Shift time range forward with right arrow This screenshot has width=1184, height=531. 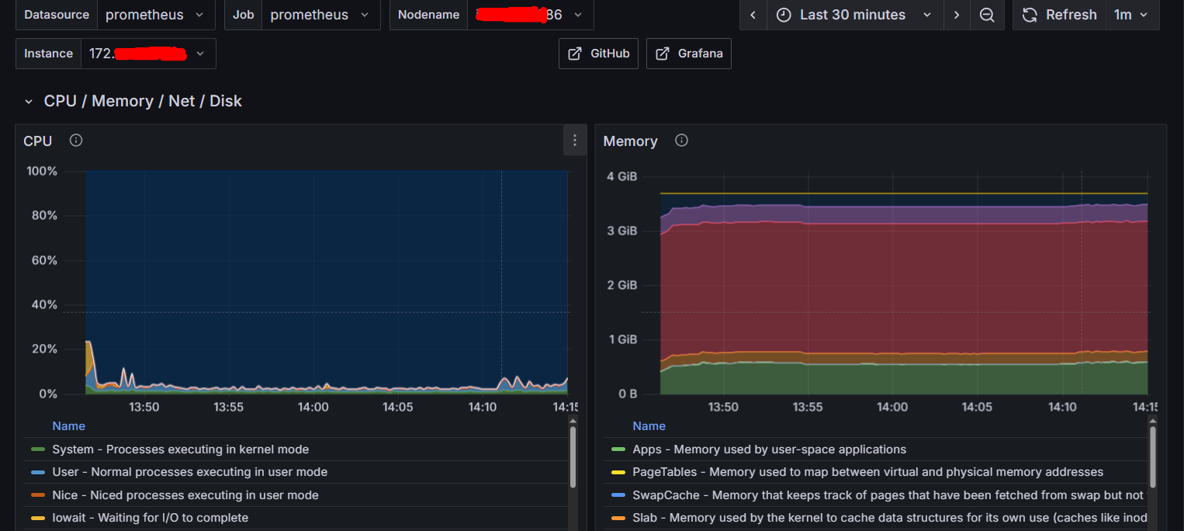(x=957, y=15)
